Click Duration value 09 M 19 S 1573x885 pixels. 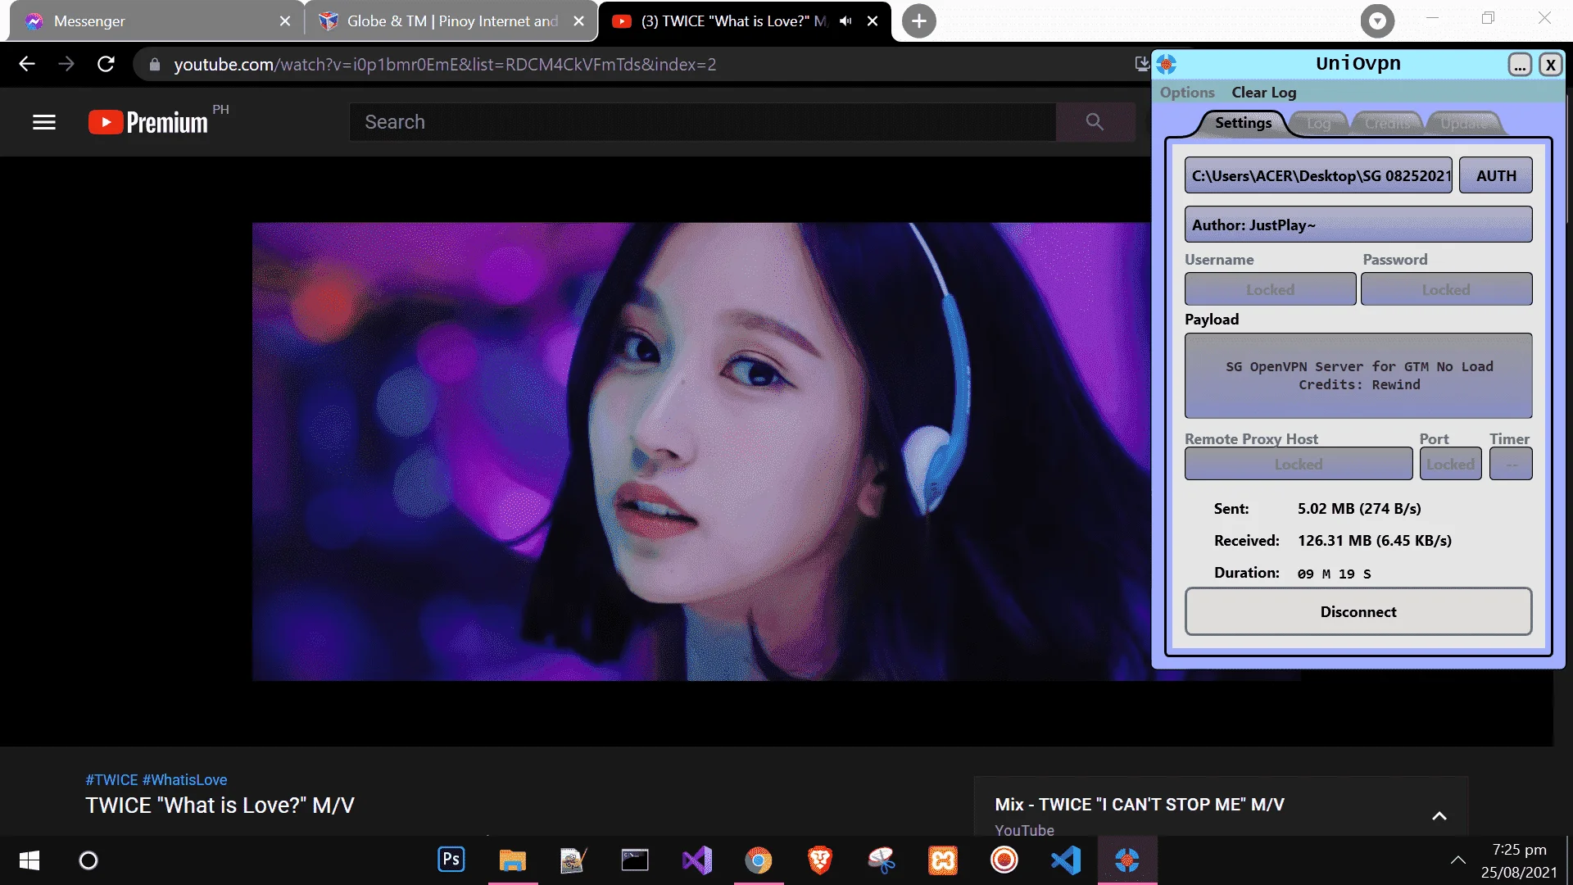tap(1334, 574)
